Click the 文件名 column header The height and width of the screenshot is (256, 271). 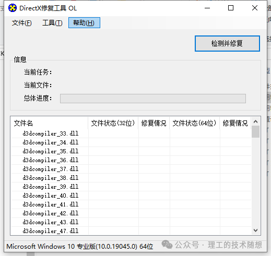[50, 123]
